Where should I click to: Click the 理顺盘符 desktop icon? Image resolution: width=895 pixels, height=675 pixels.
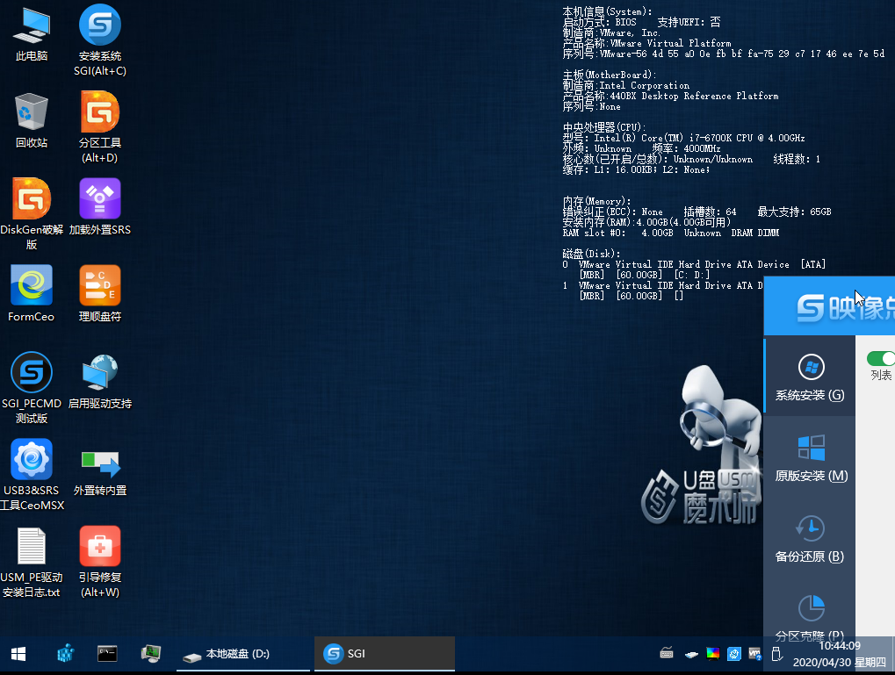pos(100,294)
